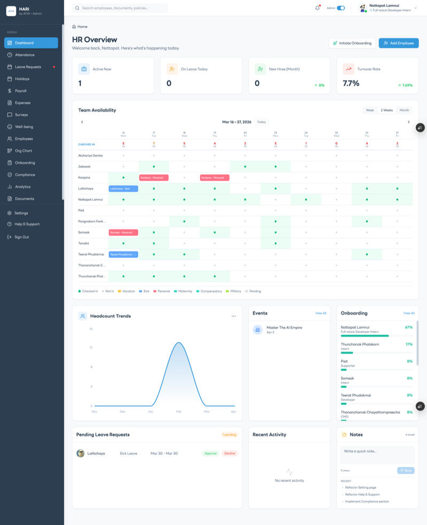Click the Help & Support question icon

tap(10, 224)
